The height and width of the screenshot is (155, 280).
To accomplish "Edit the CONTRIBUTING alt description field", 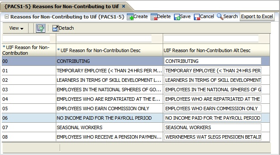I will (x=212, y=61).
